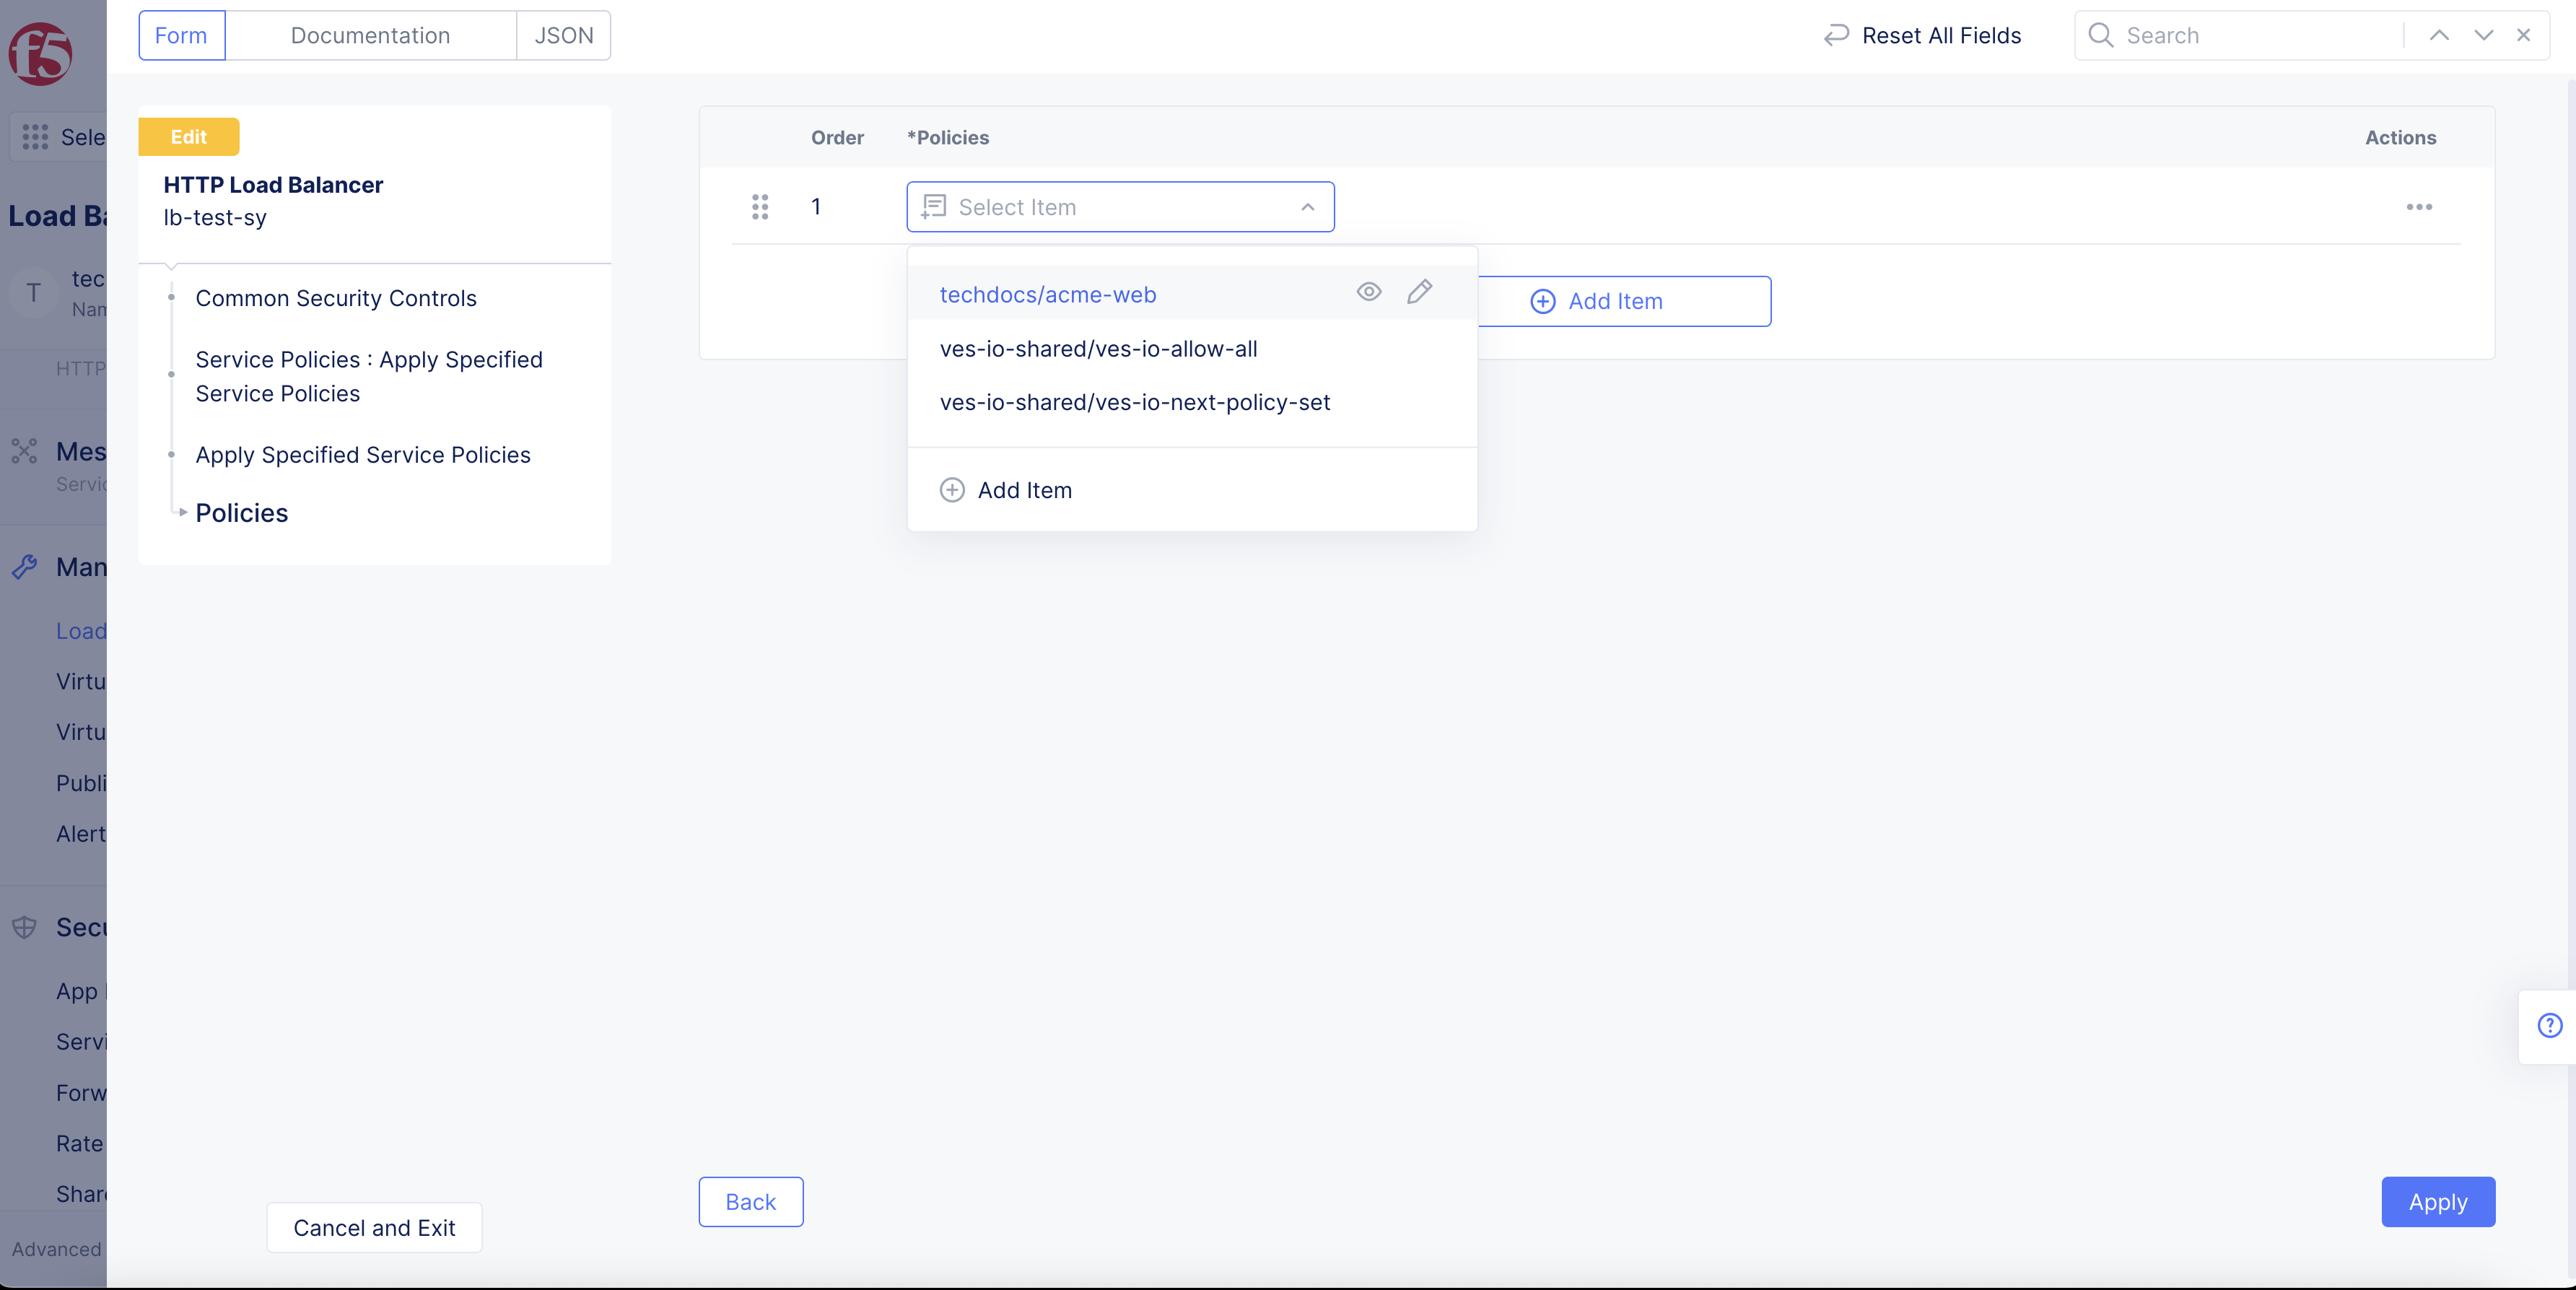This screenshot has height=1290, width=2576.
Task: Click the Security shield icon in the sidebar
Action: click(24, 927)
